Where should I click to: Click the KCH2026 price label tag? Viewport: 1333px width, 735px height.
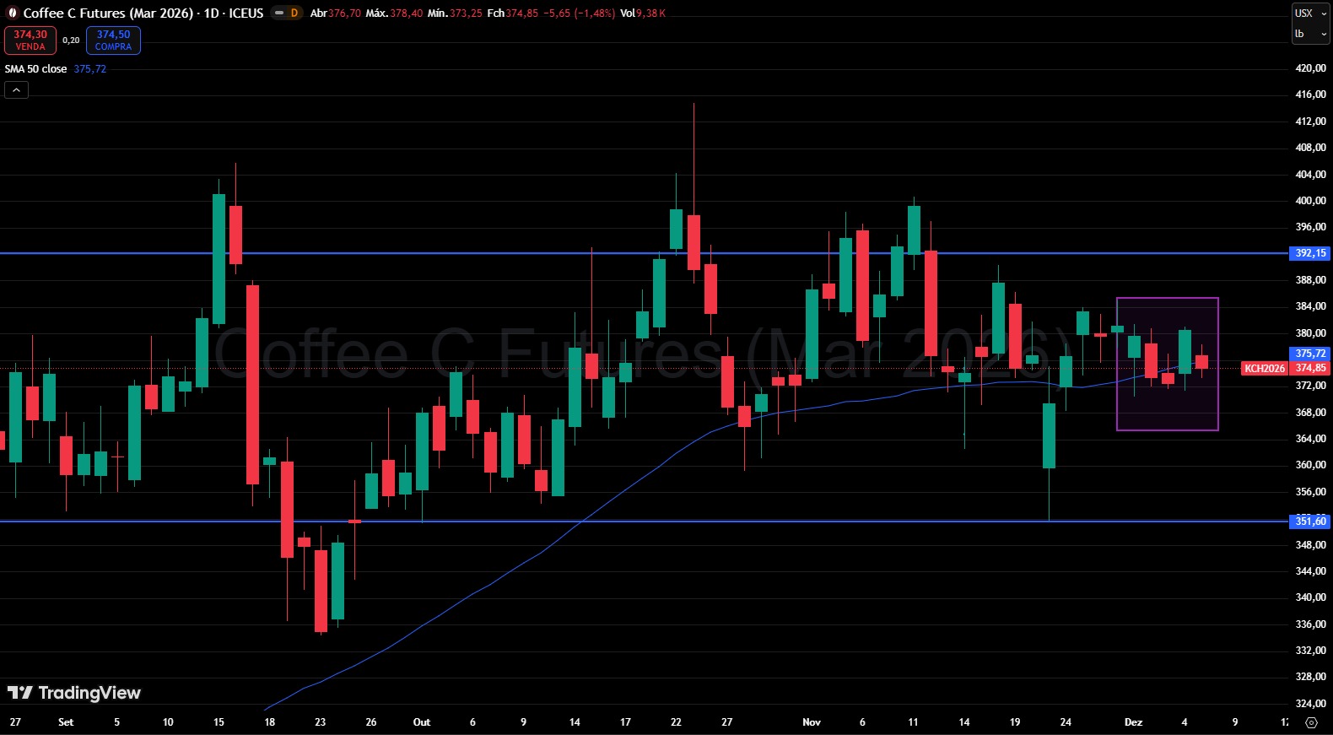click(1264, 369)
